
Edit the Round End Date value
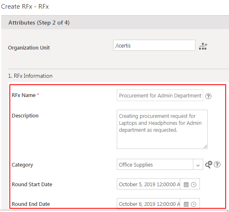point(149,203)
